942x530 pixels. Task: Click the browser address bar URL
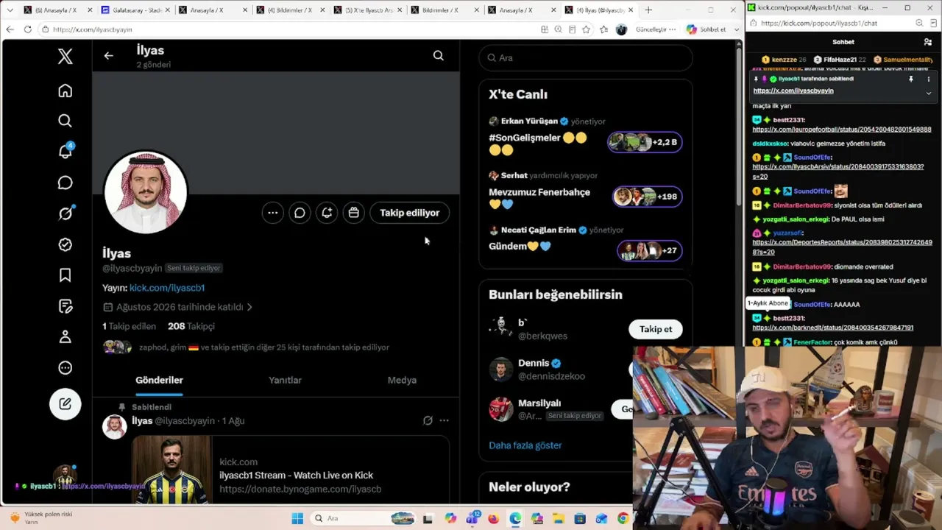tap(93, 29)
